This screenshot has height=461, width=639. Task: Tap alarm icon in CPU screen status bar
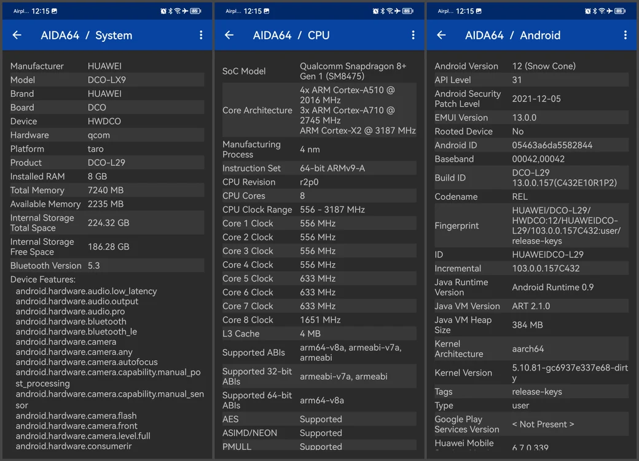coord(375,11)
